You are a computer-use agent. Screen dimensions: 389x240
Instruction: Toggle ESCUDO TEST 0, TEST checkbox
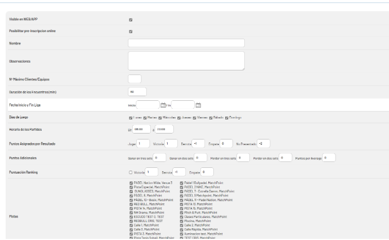click(x=131, y=217)
